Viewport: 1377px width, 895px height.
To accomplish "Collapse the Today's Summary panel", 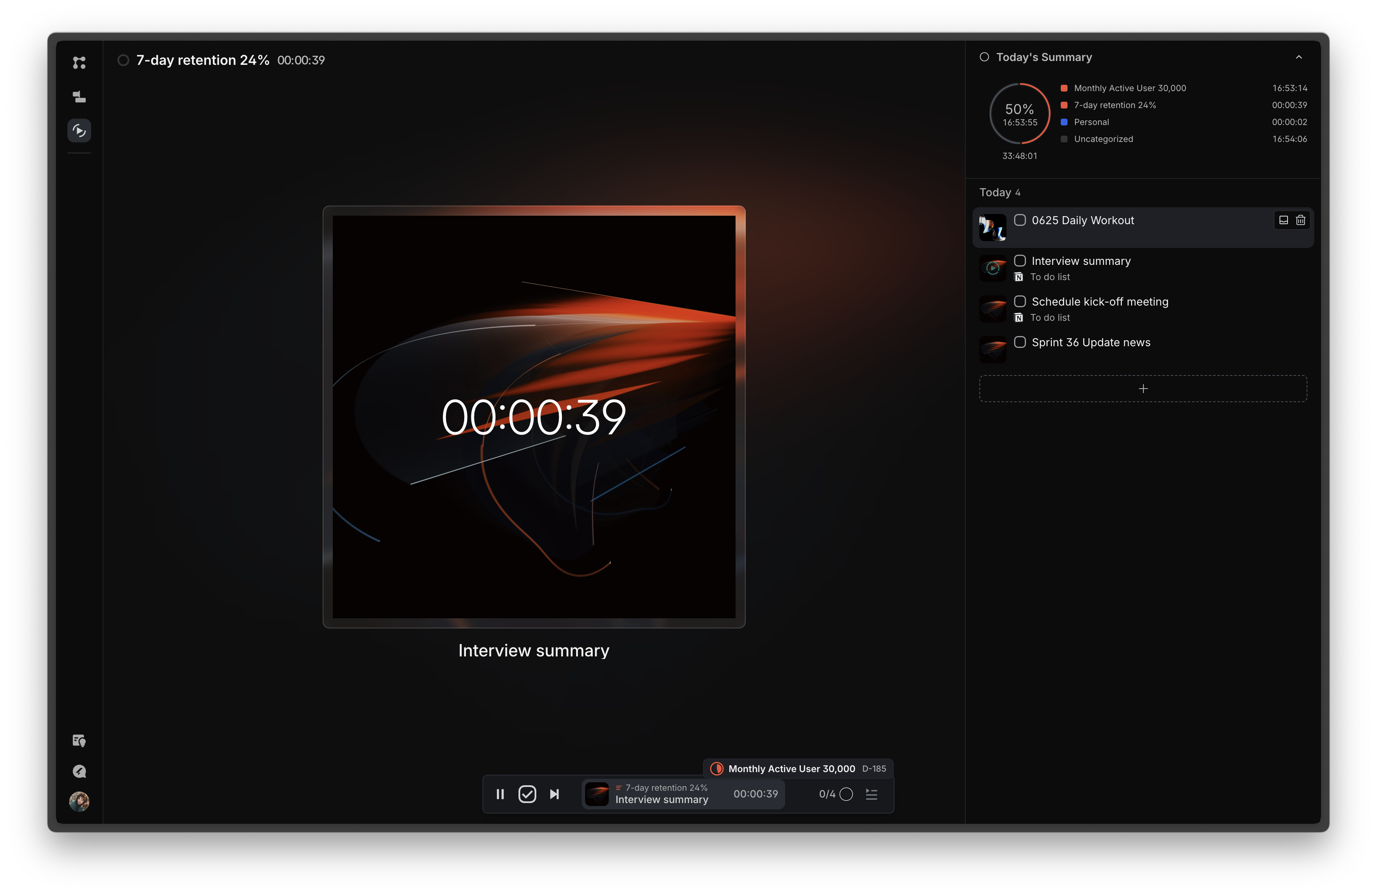I will pyautogui.click(x=1299, y=57).
